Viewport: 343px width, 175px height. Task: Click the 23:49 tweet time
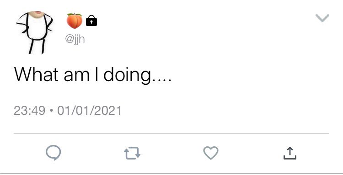click(x=30, y=110)
